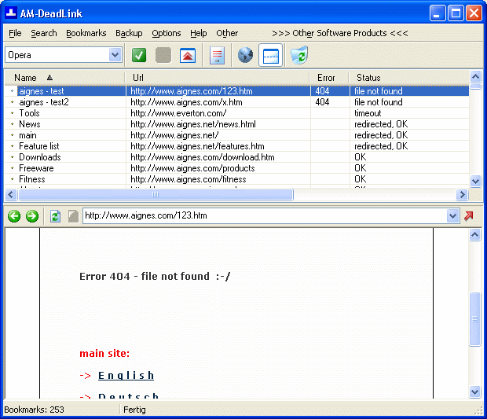Reload the preview page with refresh icon
Viewport: 487px width, 419px height.
pos(55,216)
